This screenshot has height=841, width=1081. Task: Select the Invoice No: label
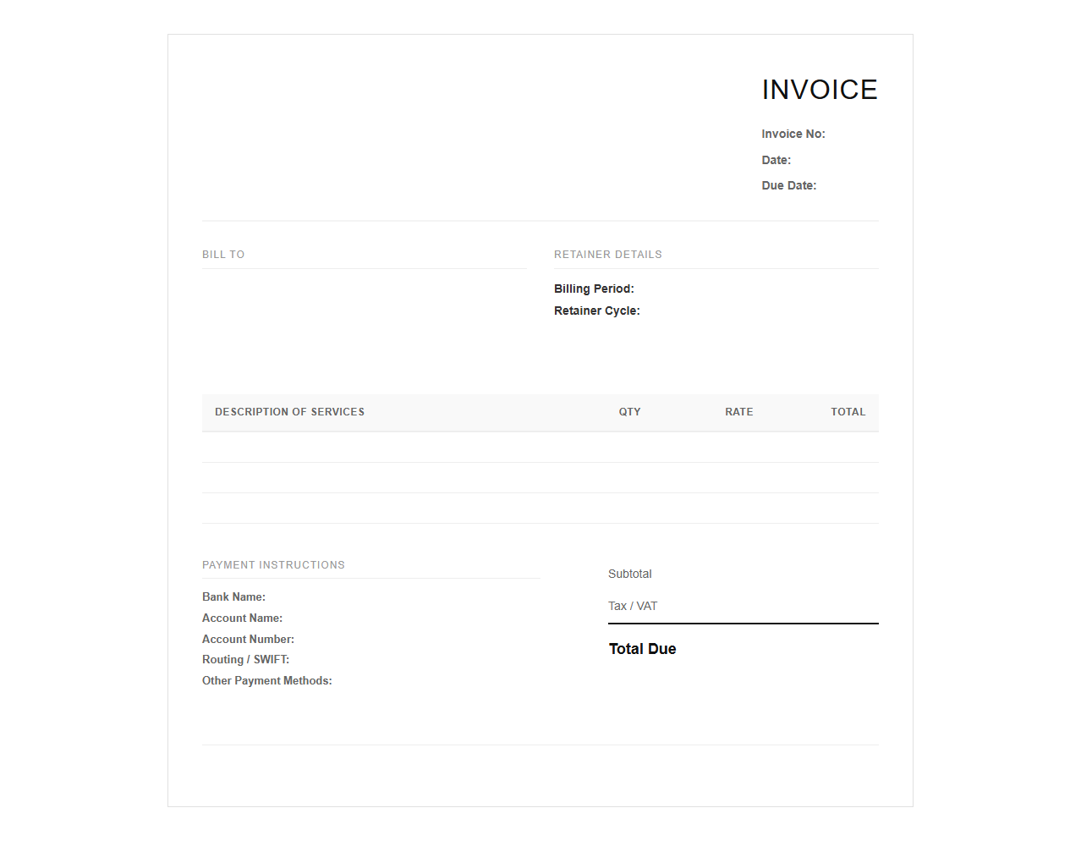point(793,134)
